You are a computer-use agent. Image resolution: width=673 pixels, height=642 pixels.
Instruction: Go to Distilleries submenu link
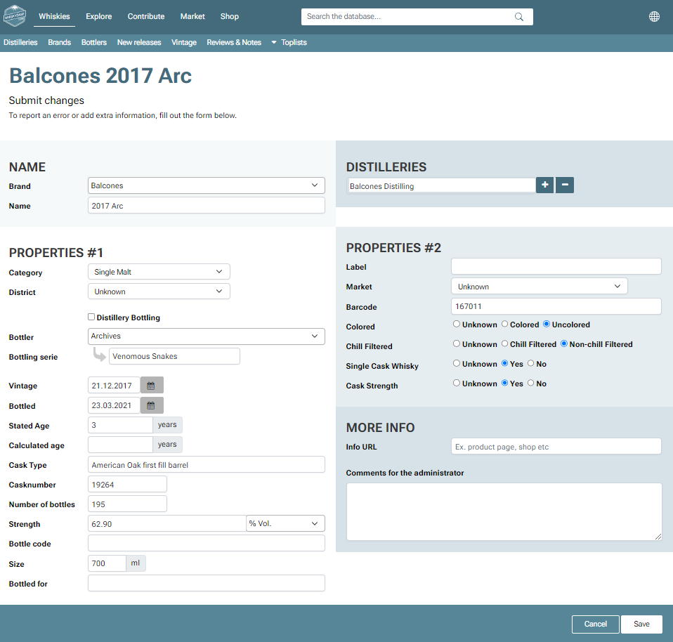pos(20,42)
